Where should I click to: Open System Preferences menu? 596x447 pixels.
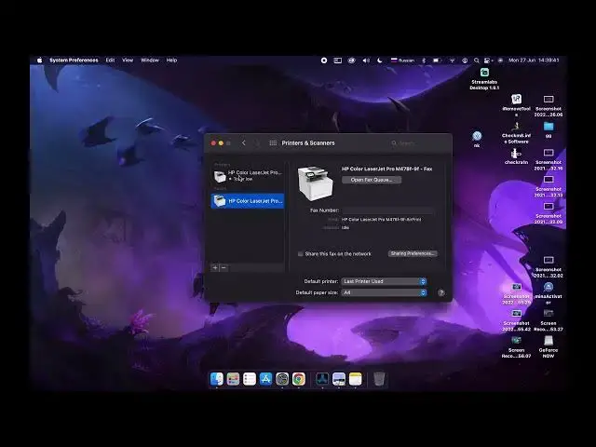[74, 60]
